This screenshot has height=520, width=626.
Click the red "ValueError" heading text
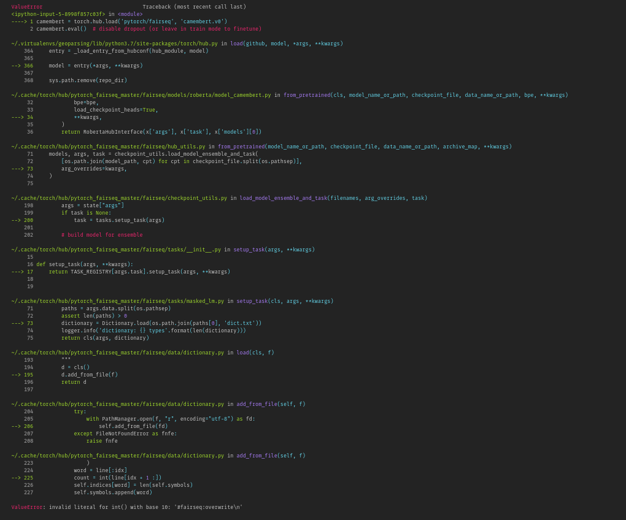pyautogui.click(x=27, y=7)
